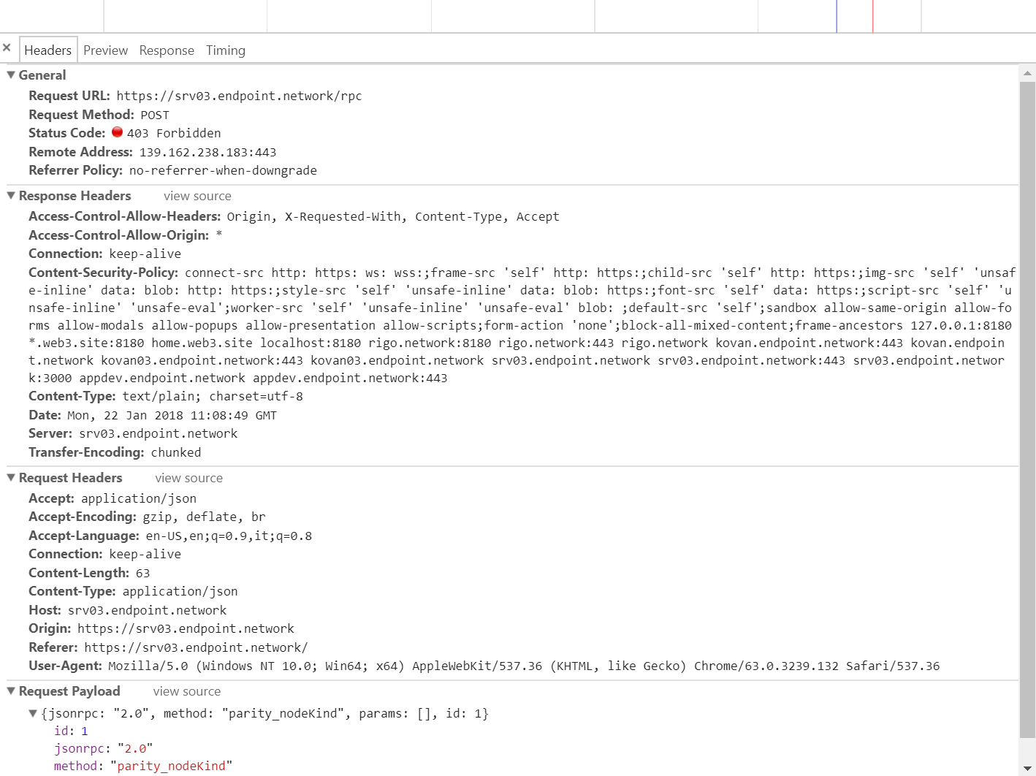Collapse the jsonrpc payload object tree
1036x776 pixels.
tap(33, 713)
